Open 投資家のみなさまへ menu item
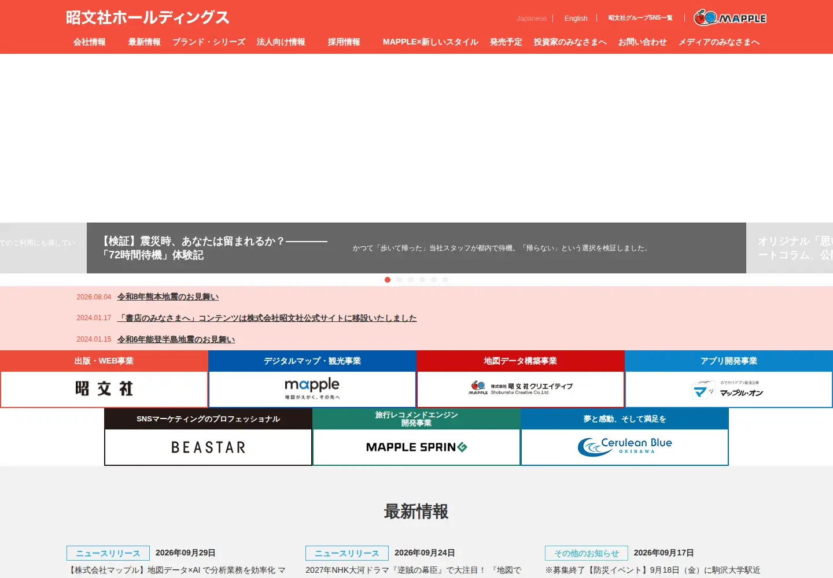The height and width of the screenshot is (578, 833). tap(570, 42)
